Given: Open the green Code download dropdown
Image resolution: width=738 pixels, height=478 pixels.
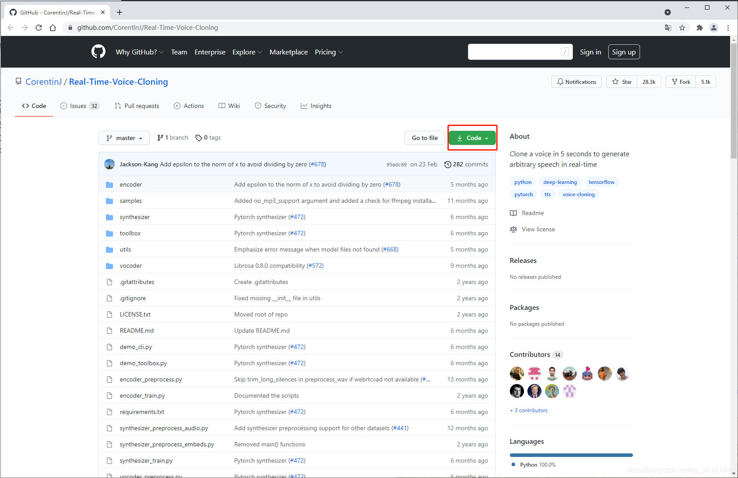Looking at the screenshot, I should click(473, 138).
